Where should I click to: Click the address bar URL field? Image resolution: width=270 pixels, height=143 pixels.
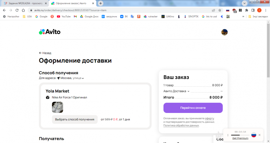click(x=121, y=10)
